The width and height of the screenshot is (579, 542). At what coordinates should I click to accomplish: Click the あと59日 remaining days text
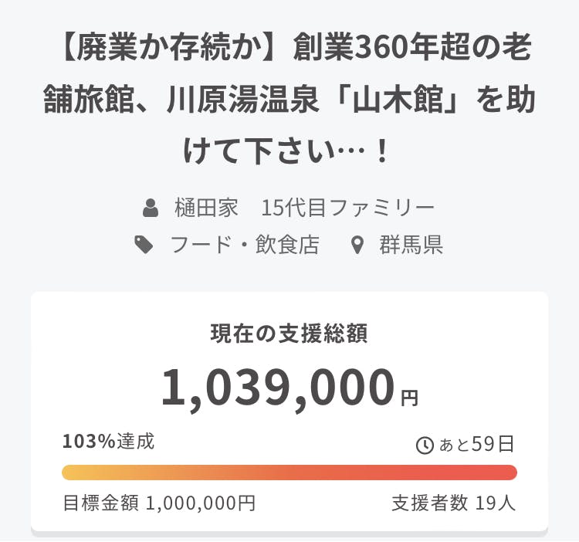tap(476, 445)
